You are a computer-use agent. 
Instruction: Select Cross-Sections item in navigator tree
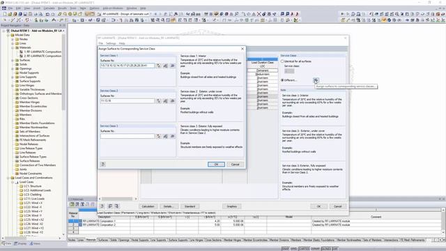pyautogui.click(x=29, y=98)
